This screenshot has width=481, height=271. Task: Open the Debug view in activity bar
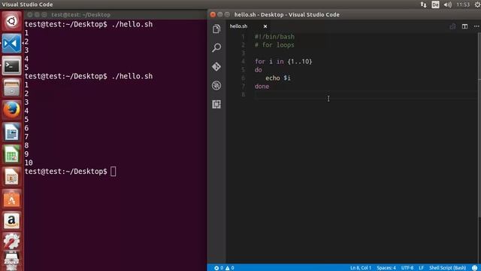(x=216, y=85)
